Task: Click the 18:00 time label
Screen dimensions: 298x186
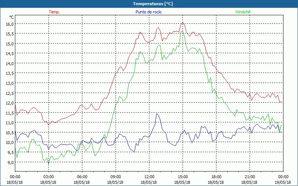Action: pos(216,177)
